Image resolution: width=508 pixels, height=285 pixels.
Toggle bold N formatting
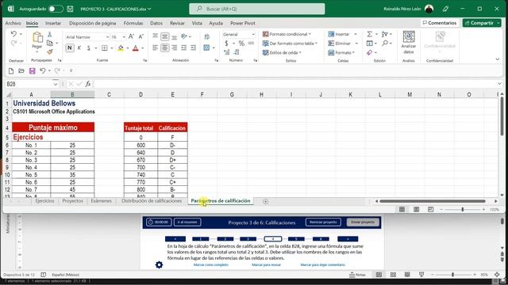point(69,47)
